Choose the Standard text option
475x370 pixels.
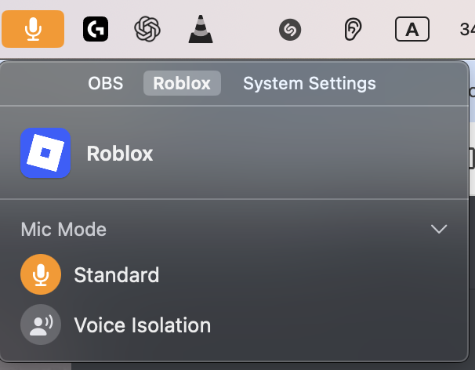pyautogui.click(x=116, y=275)
